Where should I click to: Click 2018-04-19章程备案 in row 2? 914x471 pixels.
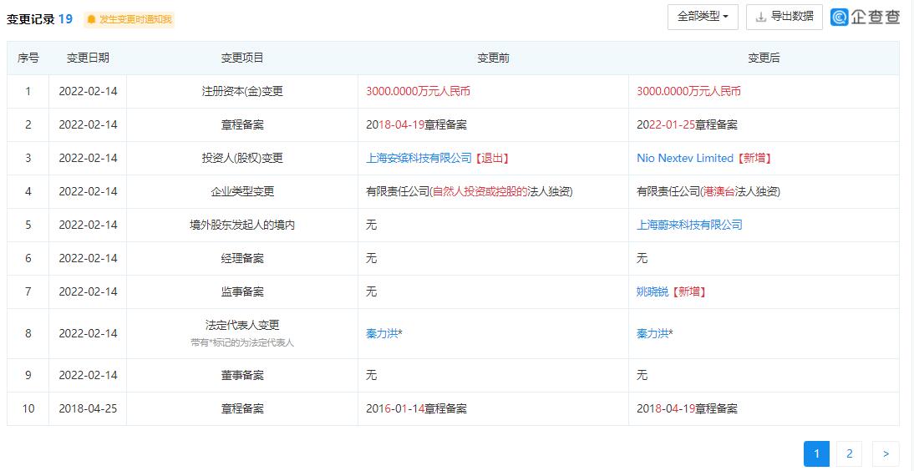pos(416,124)
